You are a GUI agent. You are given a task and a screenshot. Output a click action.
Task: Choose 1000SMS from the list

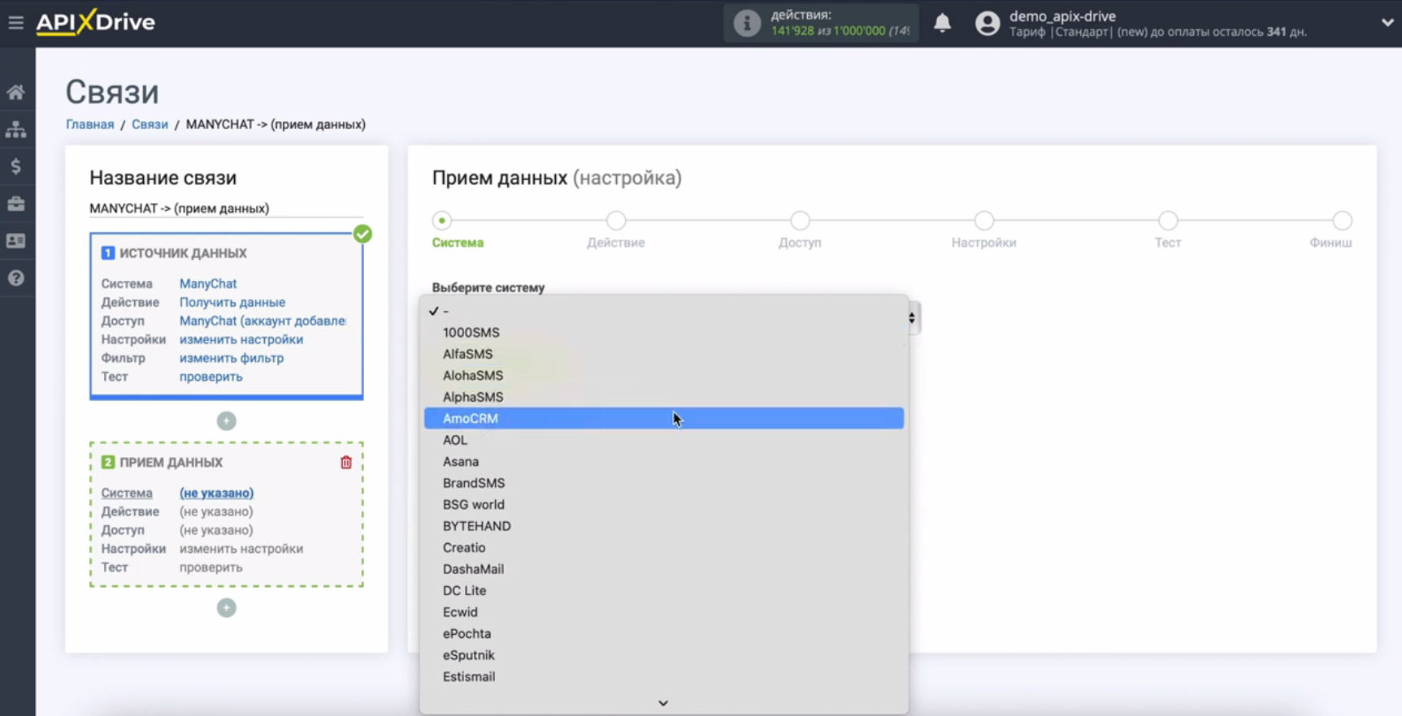click(664, 332)
